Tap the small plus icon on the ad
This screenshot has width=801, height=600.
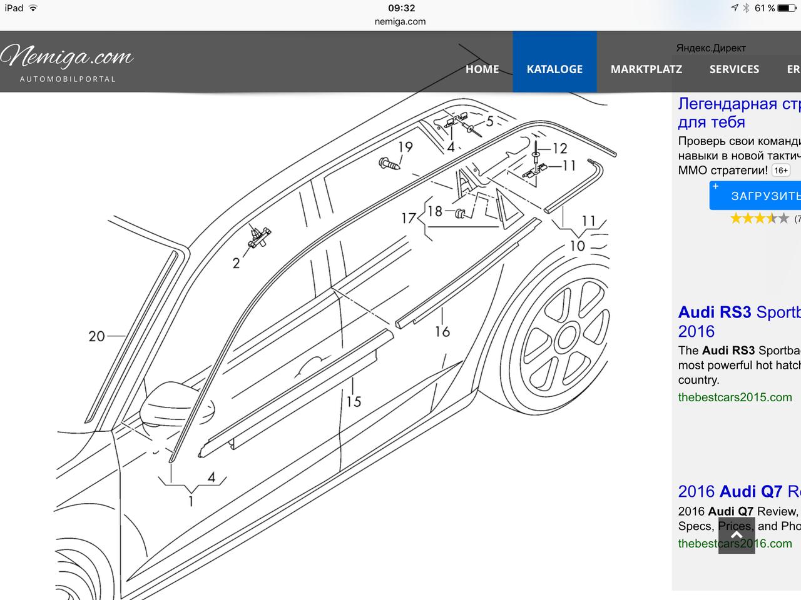[716, 186]
